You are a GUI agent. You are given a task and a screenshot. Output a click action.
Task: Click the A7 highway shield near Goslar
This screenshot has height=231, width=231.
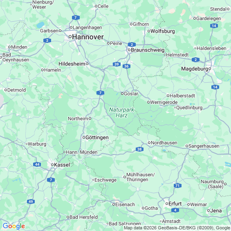coord(101,93)
